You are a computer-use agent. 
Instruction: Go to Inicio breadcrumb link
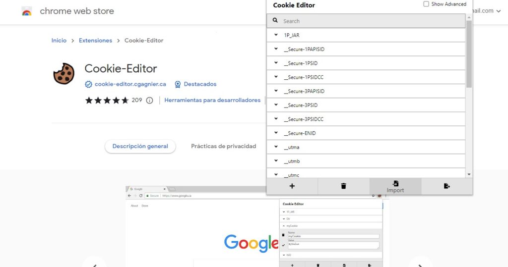[x=59, y=41]
